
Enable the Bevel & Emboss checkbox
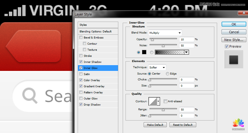coord(81,38)
